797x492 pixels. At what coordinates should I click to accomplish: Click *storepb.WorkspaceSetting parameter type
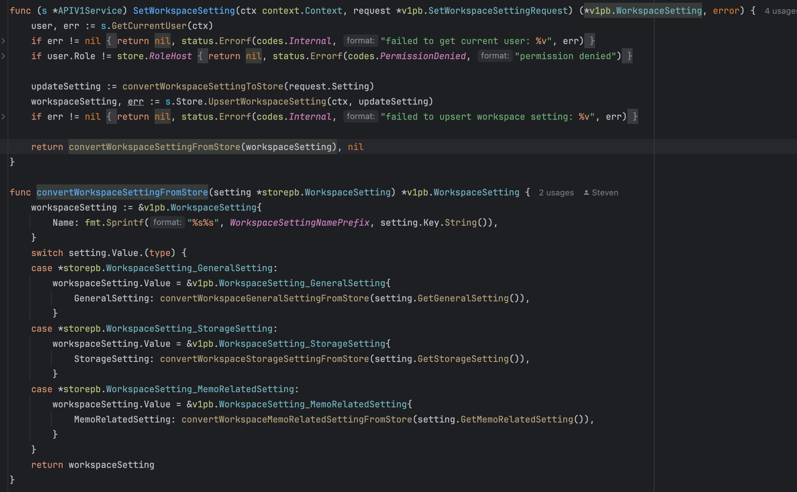pos(324,192)
